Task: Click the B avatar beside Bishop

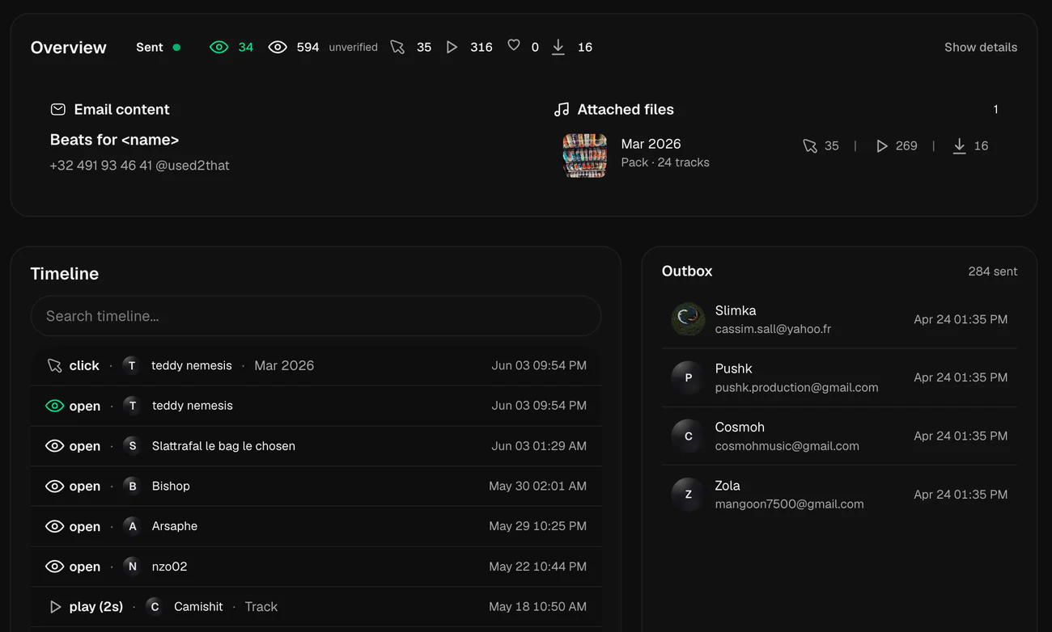Action: pyautogui.click(x=133, y=487)
